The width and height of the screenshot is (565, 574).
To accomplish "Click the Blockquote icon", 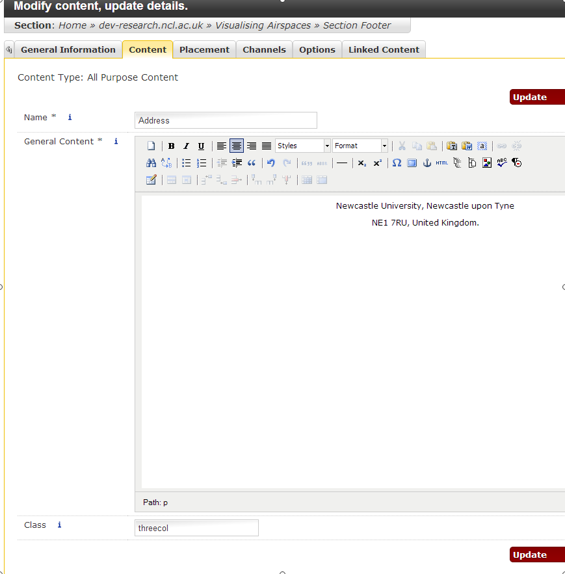I will pos(252,163).
